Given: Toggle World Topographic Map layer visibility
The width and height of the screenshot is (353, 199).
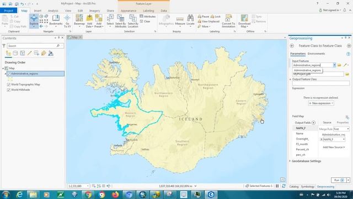Looking at the screenshot, I should (9, 85).
